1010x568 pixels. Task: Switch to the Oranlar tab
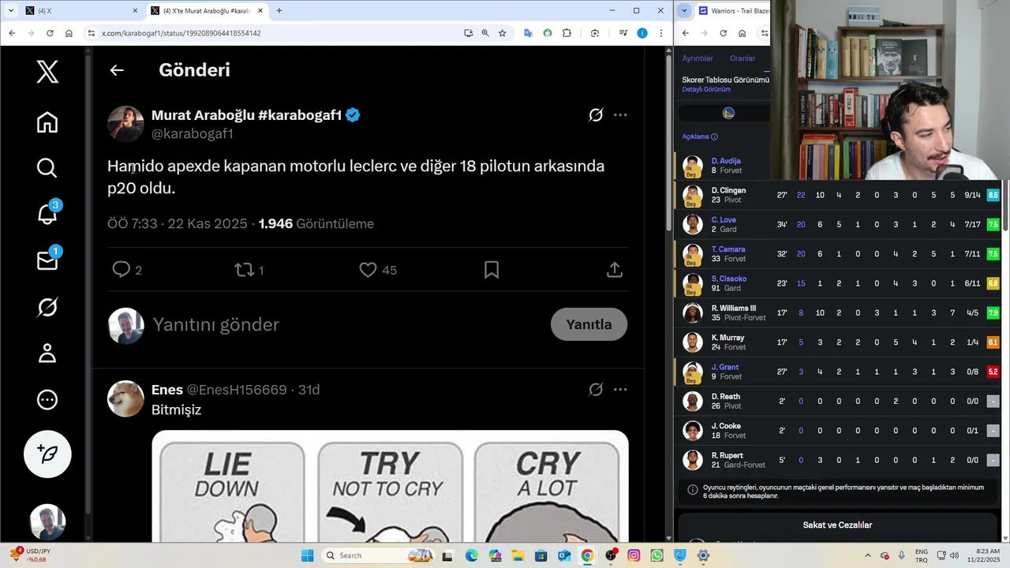[743, 58]
